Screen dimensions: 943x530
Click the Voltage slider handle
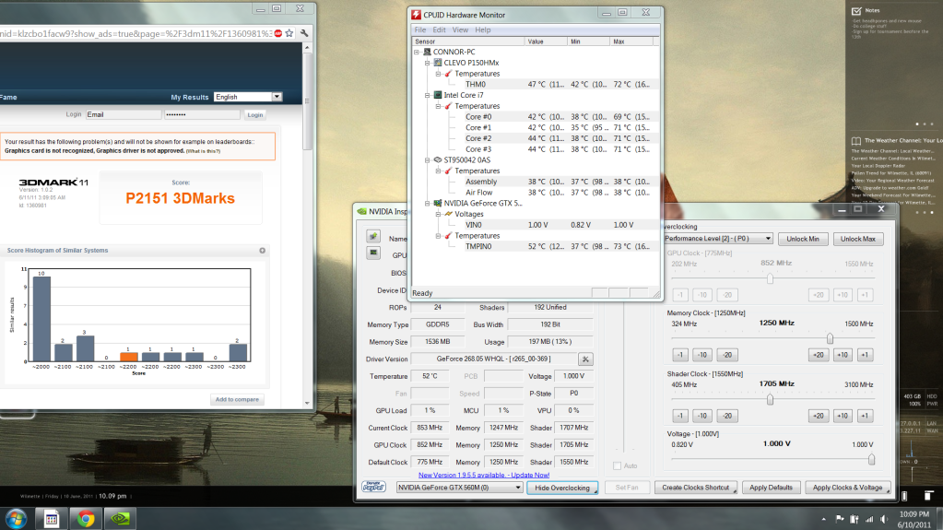click(871, 460)
